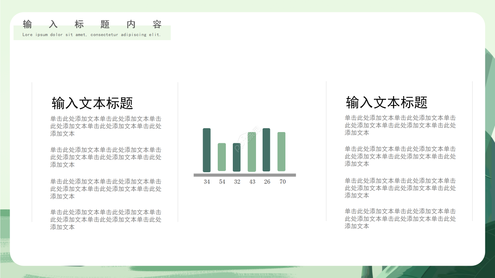Select the English subtitle under the main title
Viewport: 495px width, 278px height.
tap(92, 35)
